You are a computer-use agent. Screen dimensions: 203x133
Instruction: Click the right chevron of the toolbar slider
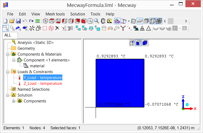(186, 21)
